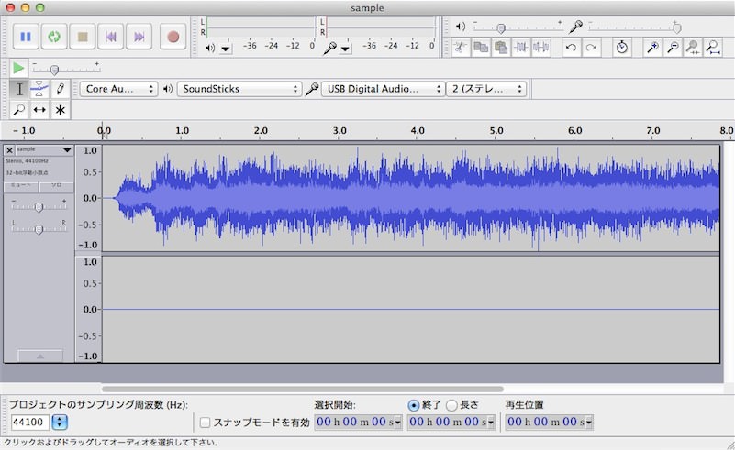Click the Pause button
Screen dimensions: 735x450
(x=26, y=37)
